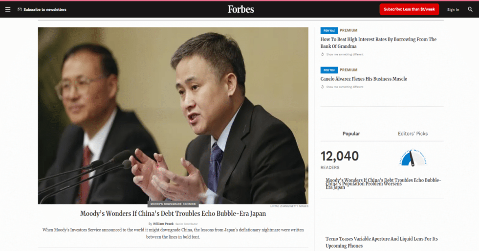Open the Moody's Wonders headline article
479x251 pixels.
173,213
